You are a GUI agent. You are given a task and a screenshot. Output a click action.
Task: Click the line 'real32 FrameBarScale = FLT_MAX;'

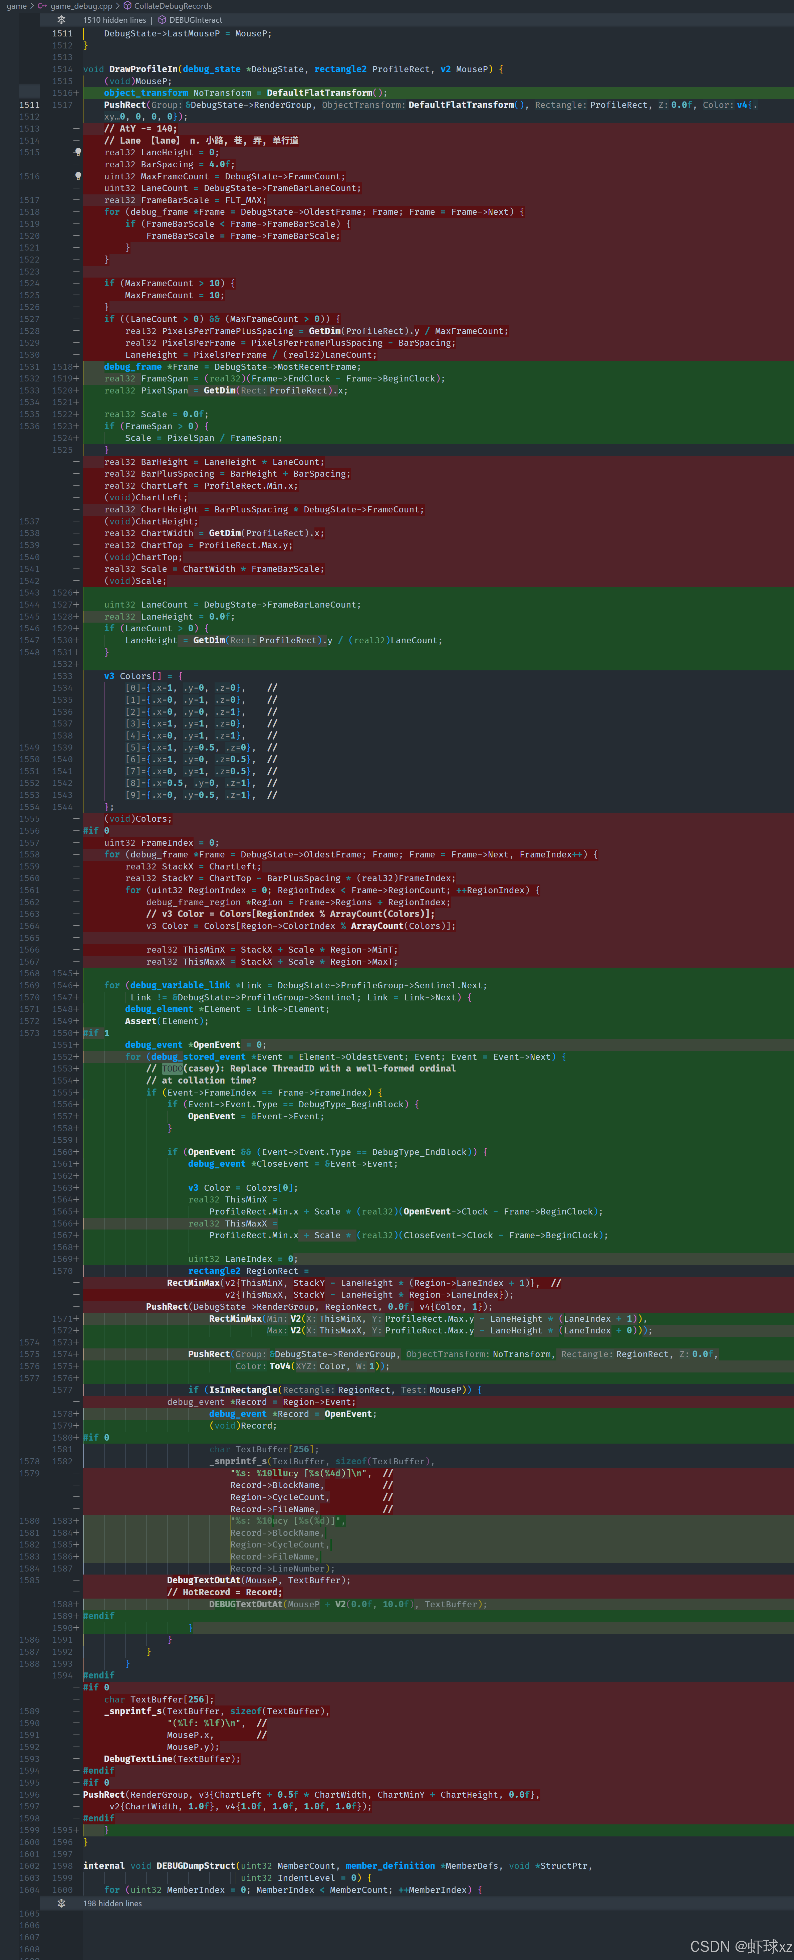click(185, 200)
